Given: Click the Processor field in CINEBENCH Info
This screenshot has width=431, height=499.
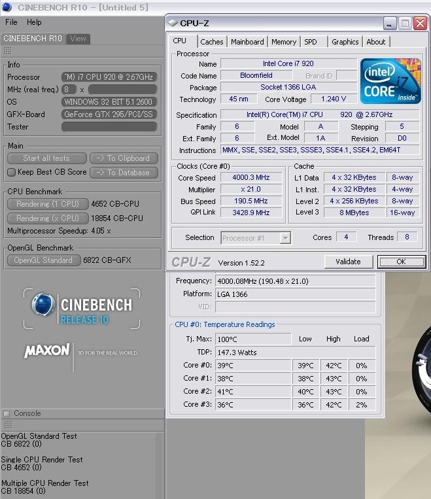Looking at the screenshot, I should click(x=109, y=77).
